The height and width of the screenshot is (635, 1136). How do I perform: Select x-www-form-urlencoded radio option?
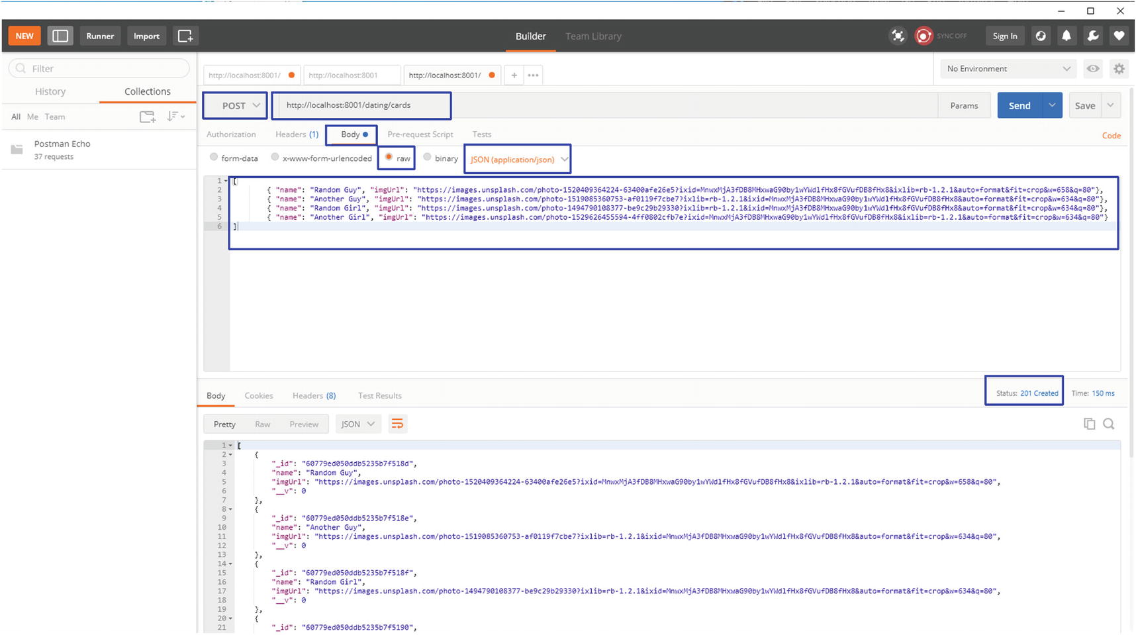[275, 158]
